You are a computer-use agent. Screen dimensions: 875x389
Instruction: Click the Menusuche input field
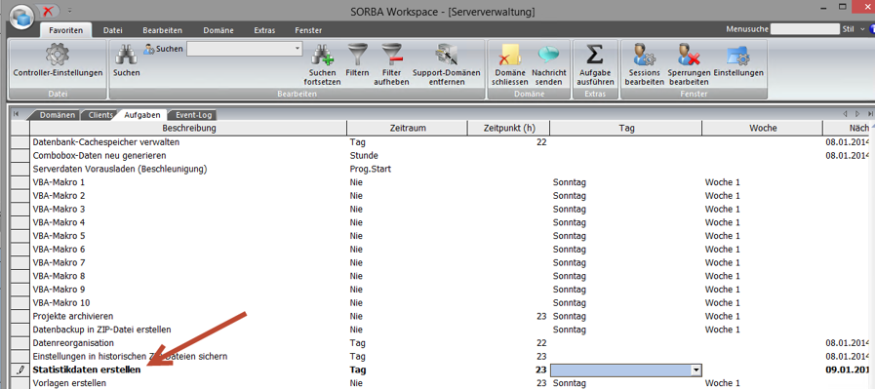[805, 28]
